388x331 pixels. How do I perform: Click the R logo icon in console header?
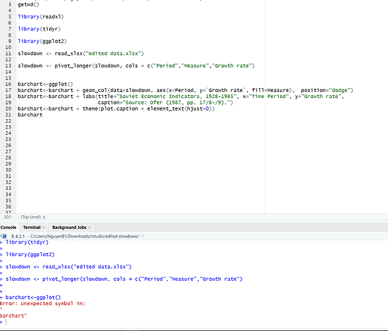click(x=4, y=236)
